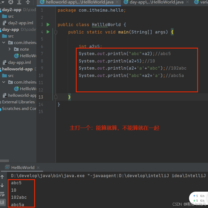Image resolution: width=208 pixels, height=208 pixels.
Task: Click the println("abc"+a2) code line
Action: [125, 54]
